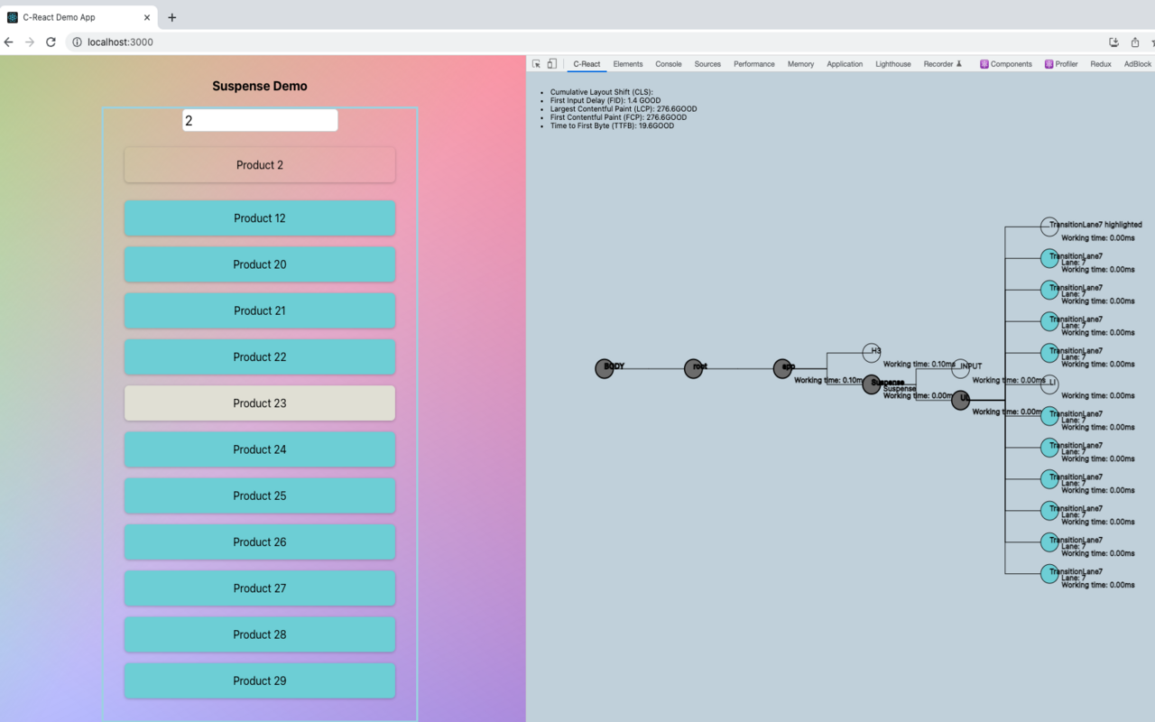Select the Product 20 item
This screenshot has height=722, width=1155.
coord(260,264)
